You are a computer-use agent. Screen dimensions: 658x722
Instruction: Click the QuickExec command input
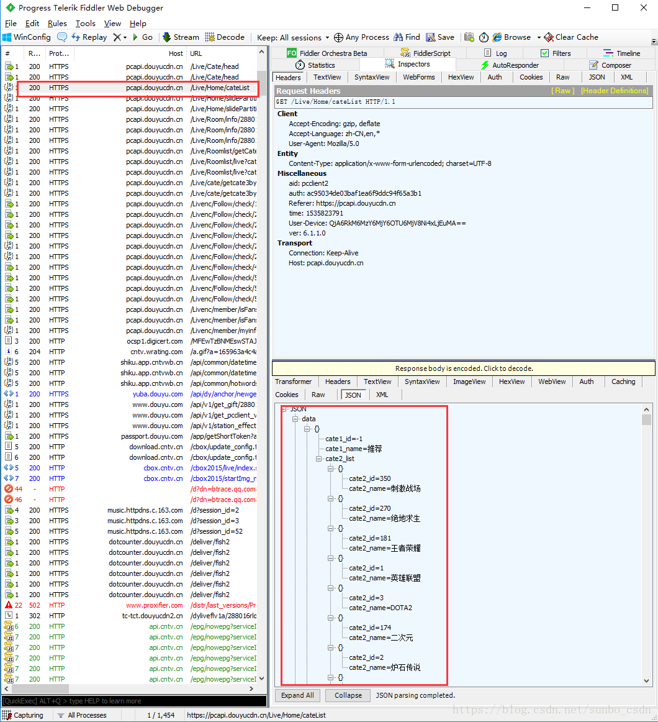pyautogui.click(x=134, y=701)
